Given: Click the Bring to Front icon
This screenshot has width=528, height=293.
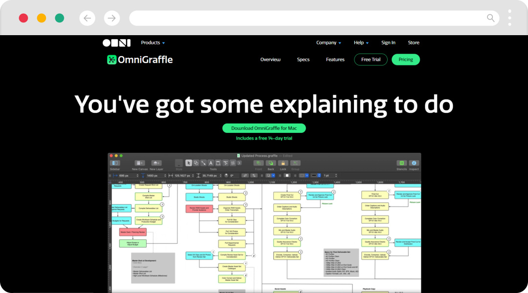Looking at the screenshot, I should pos(258,163).
